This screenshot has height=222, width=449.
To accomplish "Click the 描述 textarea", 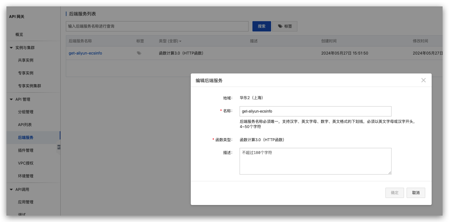I will point(315,161).
